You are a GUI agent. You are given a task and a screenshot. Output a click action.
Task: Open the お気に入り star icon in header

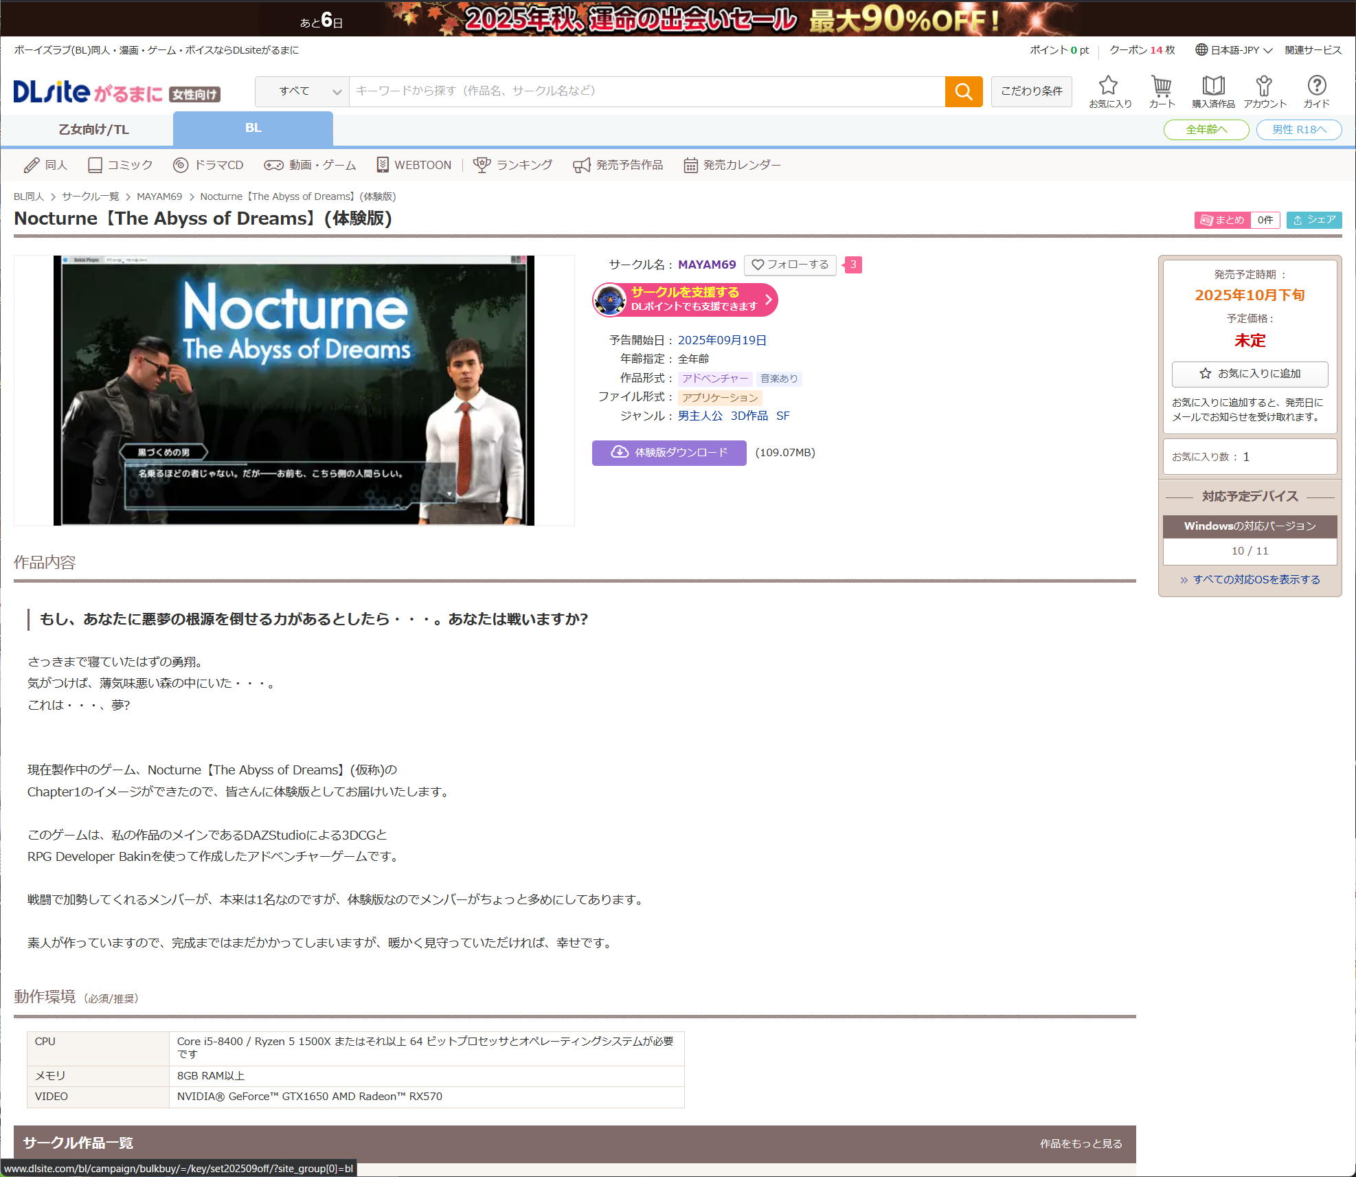click(x=1109, y=91)
